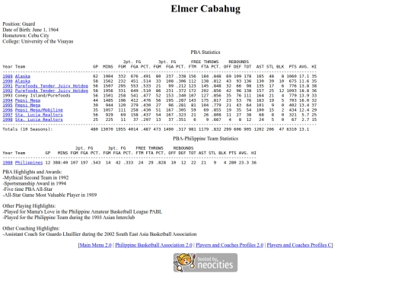This screenshot has height=308, width=411.
Task: Open the 1992 season link
Action: point(8,91)
